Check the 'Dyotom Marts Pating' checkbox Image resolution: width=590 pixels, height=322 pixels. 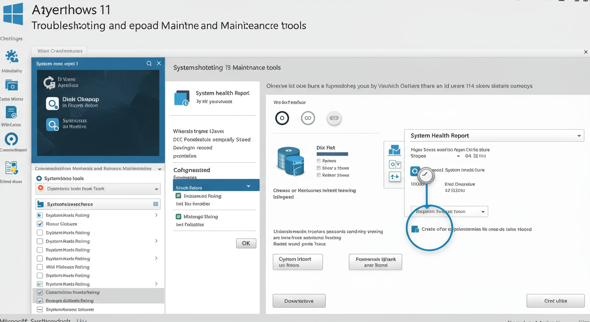click(x=40, y=241)
